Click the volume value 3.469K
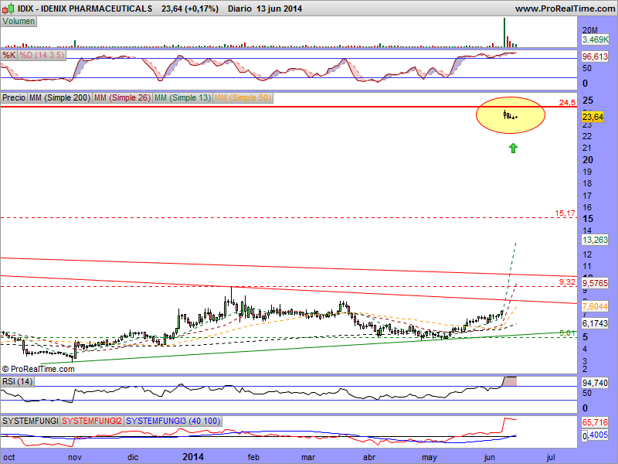Viewport: 618px width, 464px height. tap(595, 39)
